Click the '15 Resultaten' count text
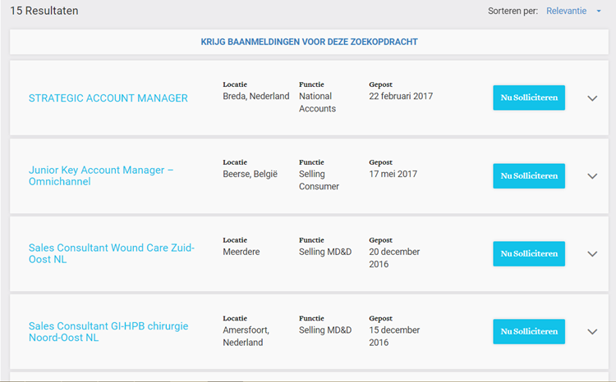Viewport: 616px width, 382px height. (44, 11)
